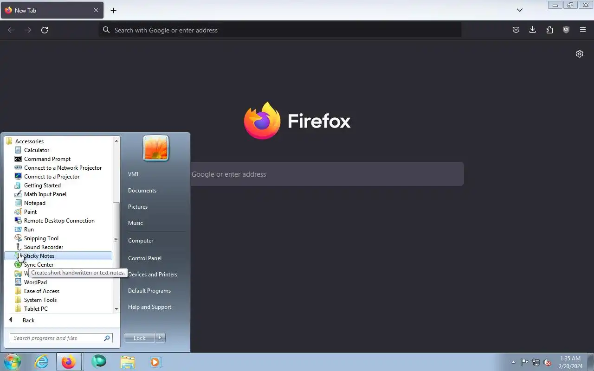Open the muted volume tray icon
Viewport: 594px width, 371px height.
point(548,362)
